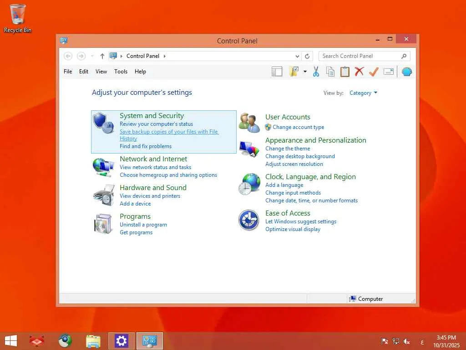Open the Tools menu
This screenshot has width=466, height=350.
[121, 72]
